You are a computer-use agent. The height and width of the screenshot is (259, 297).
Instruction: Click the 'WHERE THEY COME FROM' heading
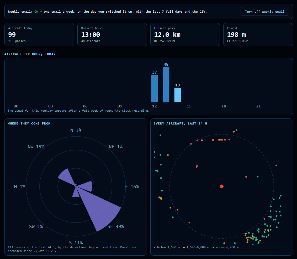coord(29,123)
